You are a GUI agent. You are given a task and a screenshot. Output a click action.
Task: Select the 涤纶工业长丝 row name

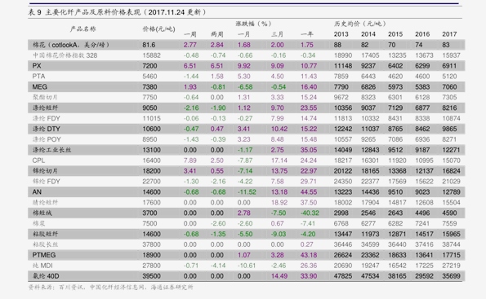click(51, 150)
